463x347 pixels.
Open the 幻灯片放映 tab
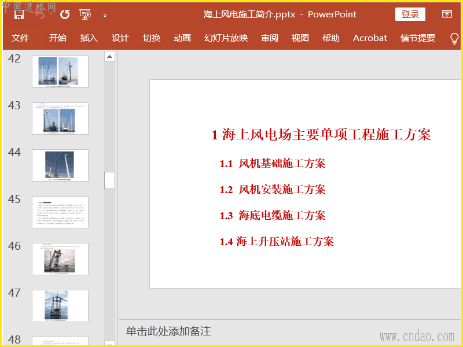pyautogui.click(x=226, y=38)
